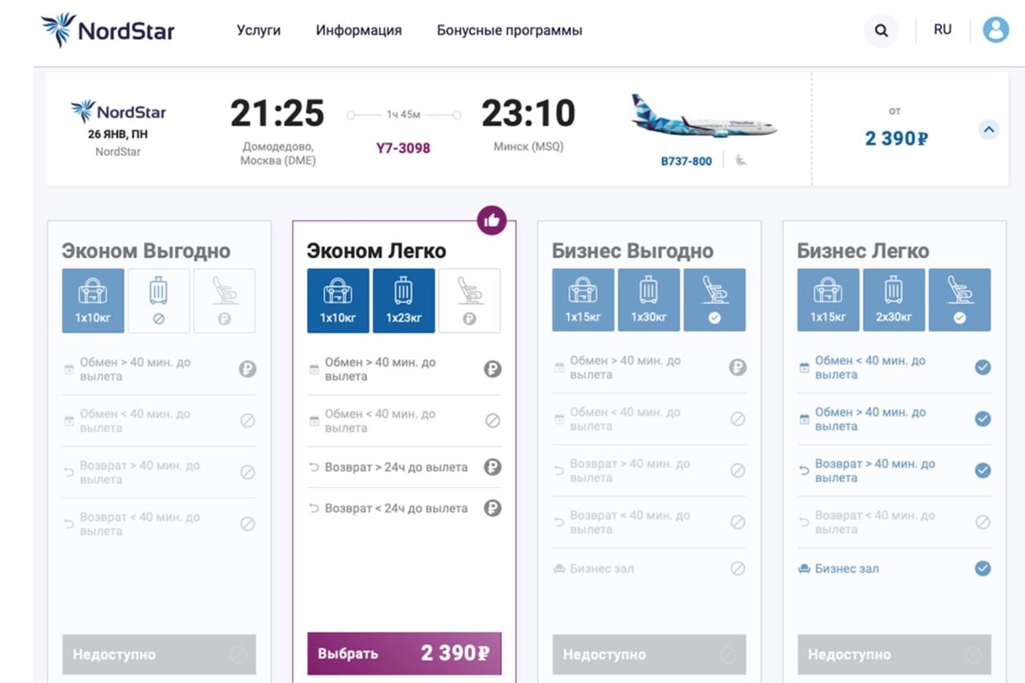Click the thumbs-up recommended badge
This screenshot has height=683, width=1025.
pyautogui.click(x=491, y=220)
